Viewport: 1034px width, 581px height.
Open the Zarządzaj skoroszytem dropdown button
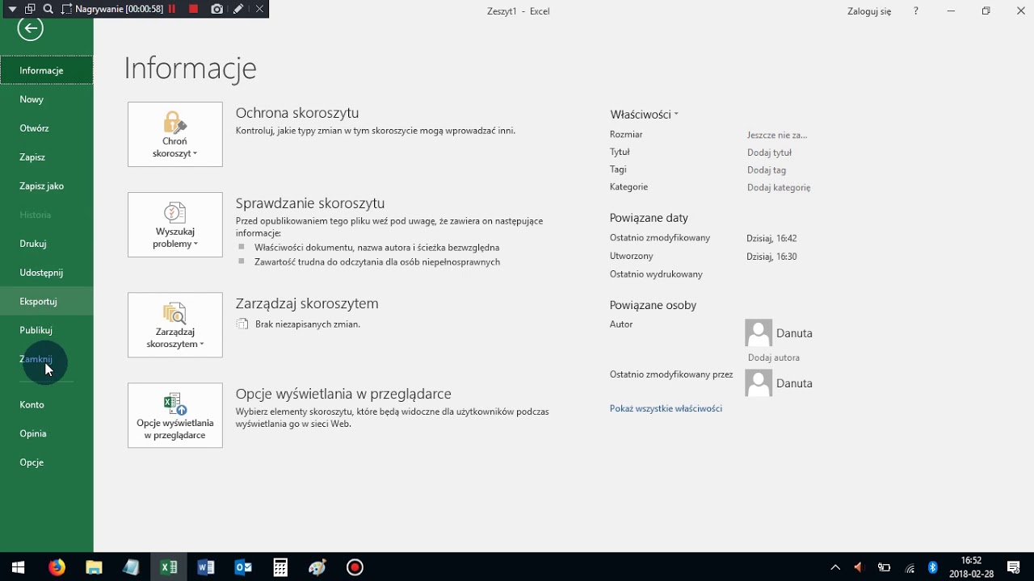point(175,324)
